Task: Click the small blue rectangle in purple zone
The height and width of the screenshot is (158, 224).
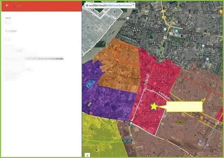Action: tap(90, 84)
